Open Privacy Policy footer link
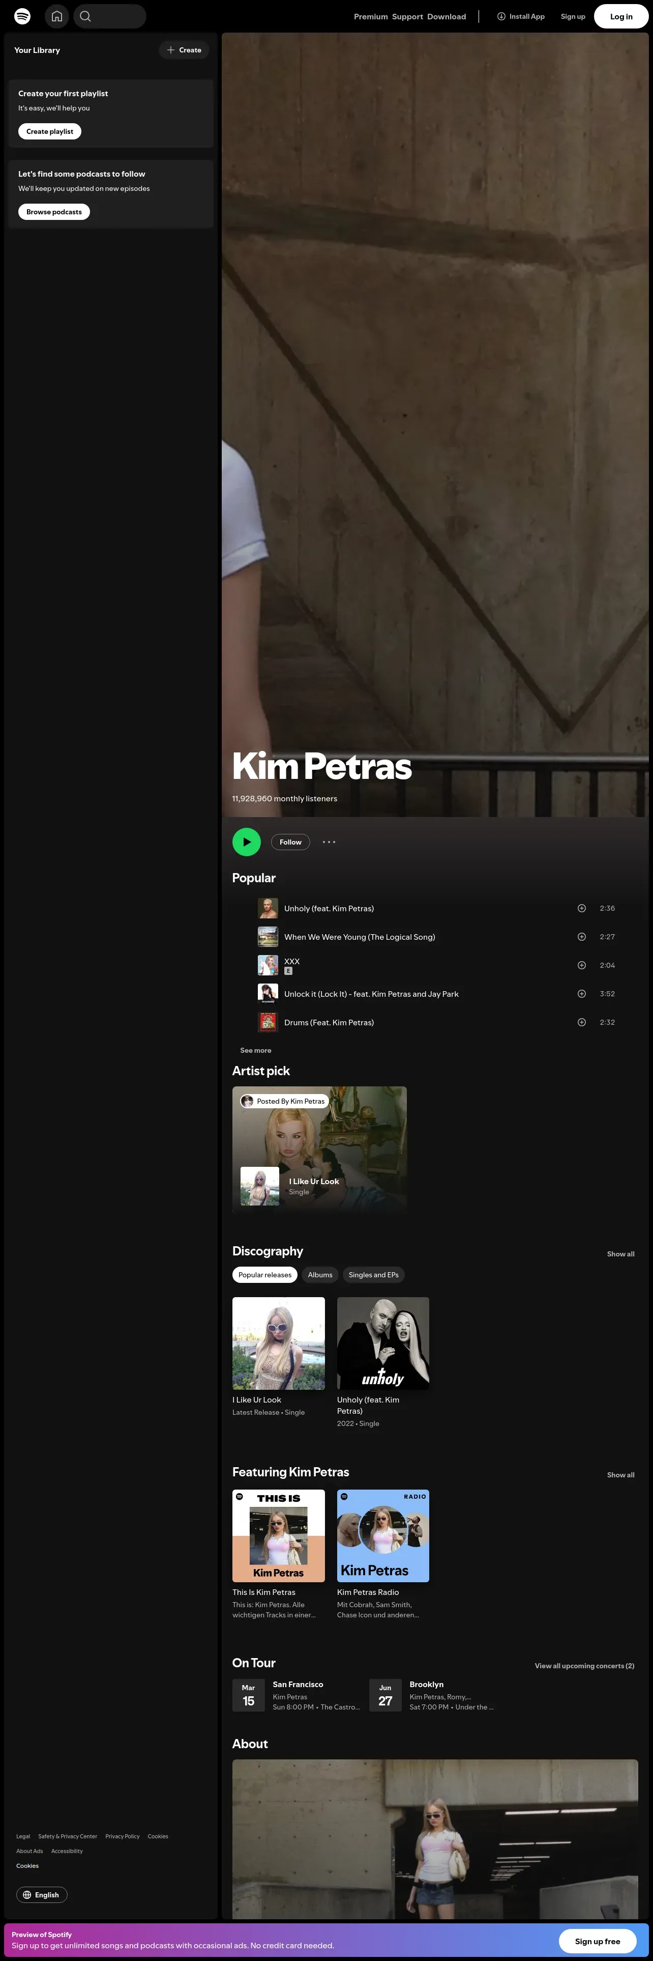This screenshot has height=1961, width=653. pos(123,1836)
